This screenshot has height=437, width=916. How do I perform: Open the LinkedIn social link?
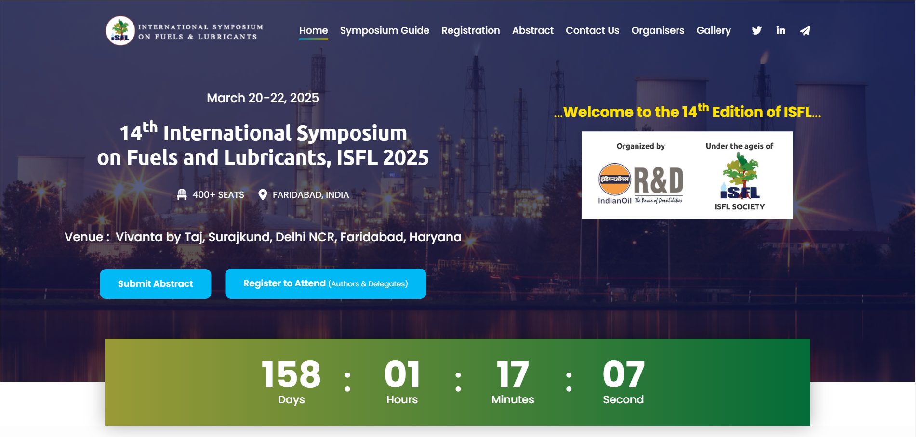781,31
